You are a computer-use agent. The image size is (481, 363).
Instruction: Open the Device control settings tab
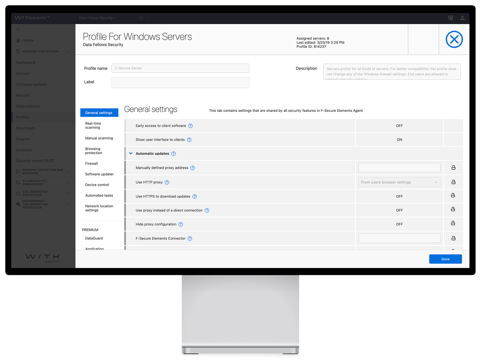pyautogui.click(x=97, y=185)
